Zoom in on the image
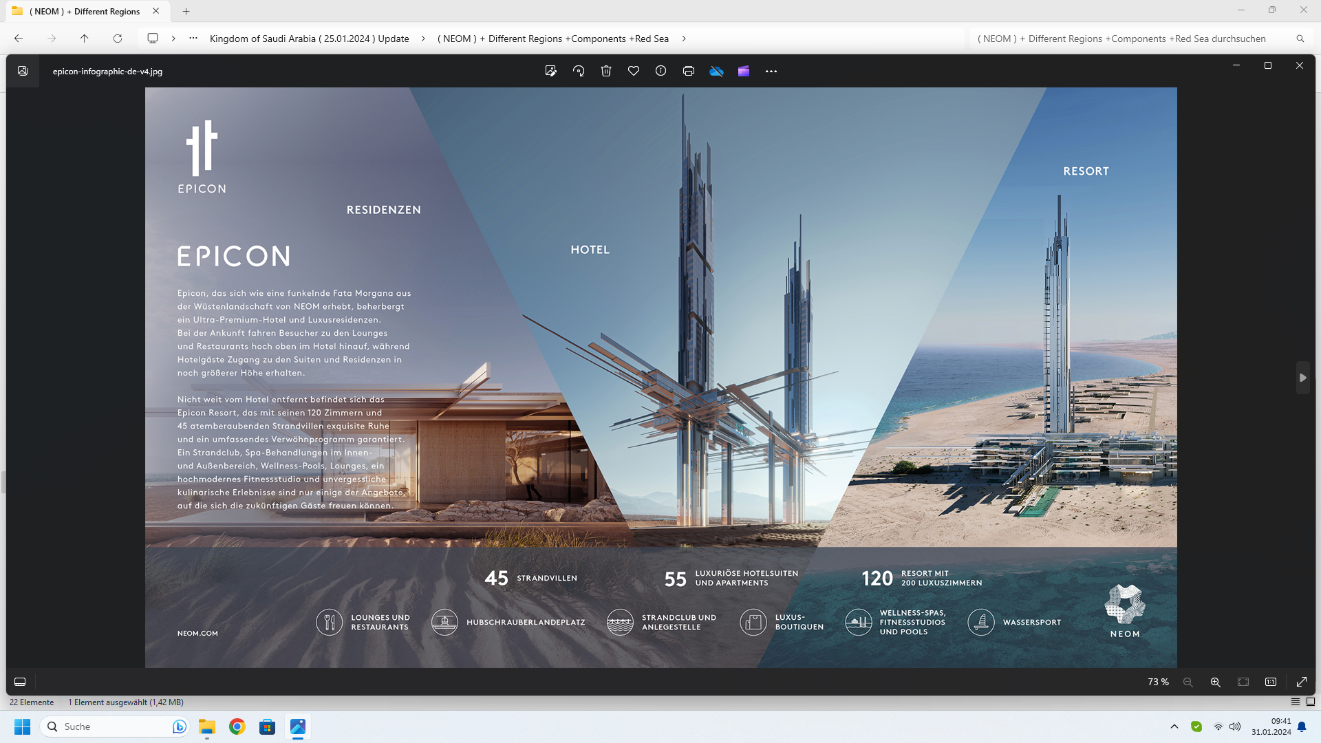Image resolution: width=1321 pixels, height=743 pixels. coord(1216,682)
